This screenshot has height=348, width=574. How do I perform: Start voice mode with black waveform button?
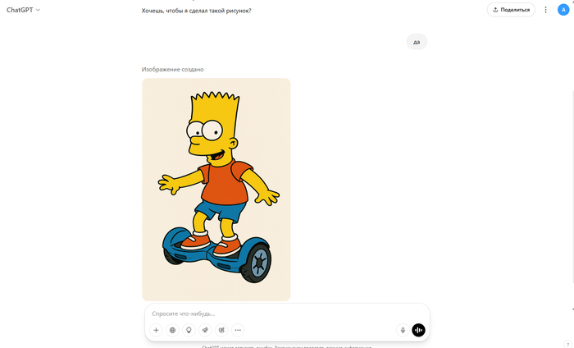pyautogui.click(x=418, y=330)
